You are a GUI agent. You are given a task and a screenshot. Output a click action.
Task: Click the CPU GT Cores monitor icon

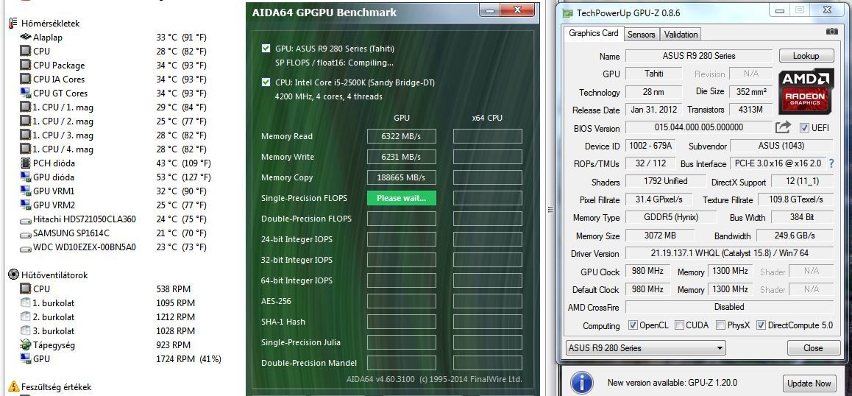pyautogui.click(x=26, y=93)
